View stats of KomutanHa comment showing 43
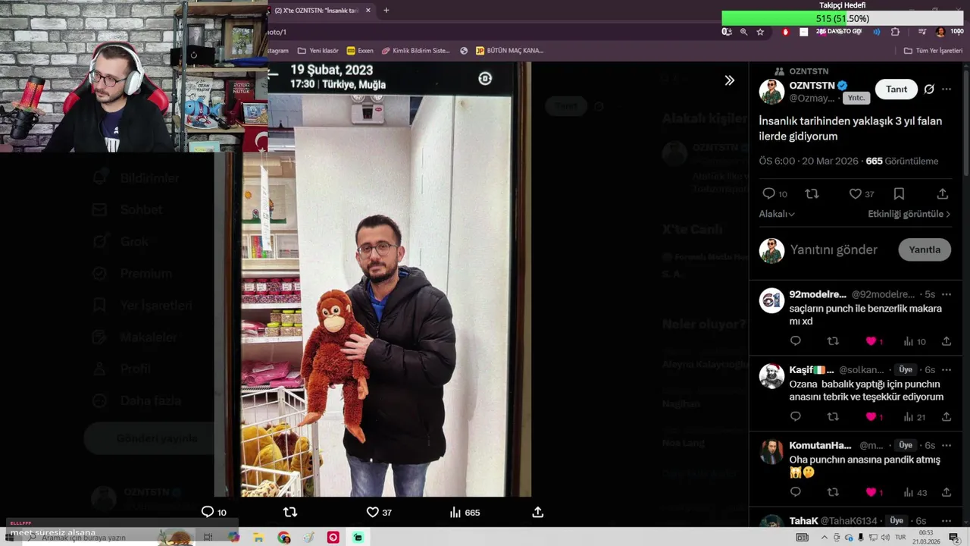The width and height of the screenshot is (970, 546). pos(915,492)
